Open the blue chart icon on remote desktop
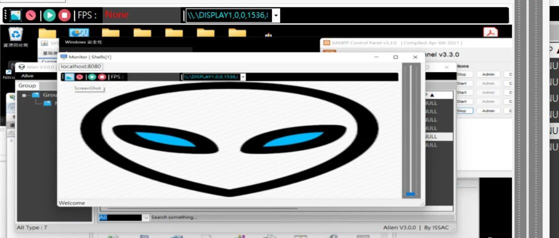This screenshot has width=559, height=238. 79,32
